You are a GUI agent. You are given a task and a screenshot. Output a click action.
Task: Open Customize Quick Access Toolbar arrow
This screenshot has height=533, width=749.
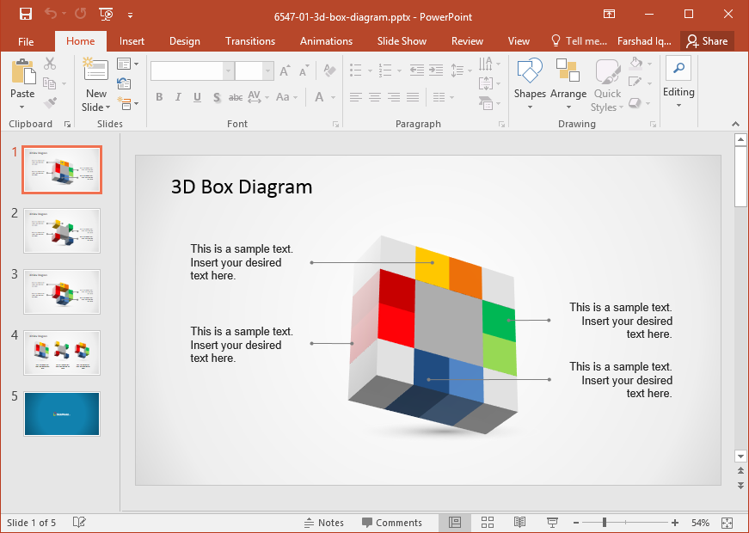(130, 15)
